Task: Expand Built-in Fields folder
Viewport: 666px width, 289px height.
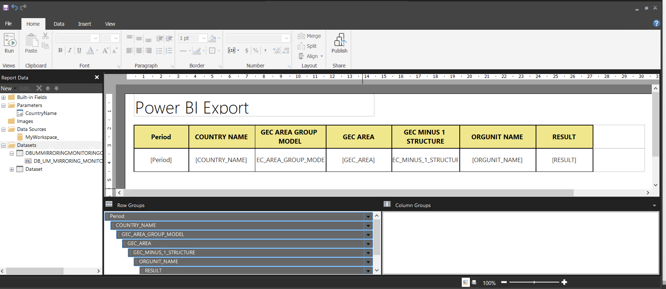Action: click(3, 98)
